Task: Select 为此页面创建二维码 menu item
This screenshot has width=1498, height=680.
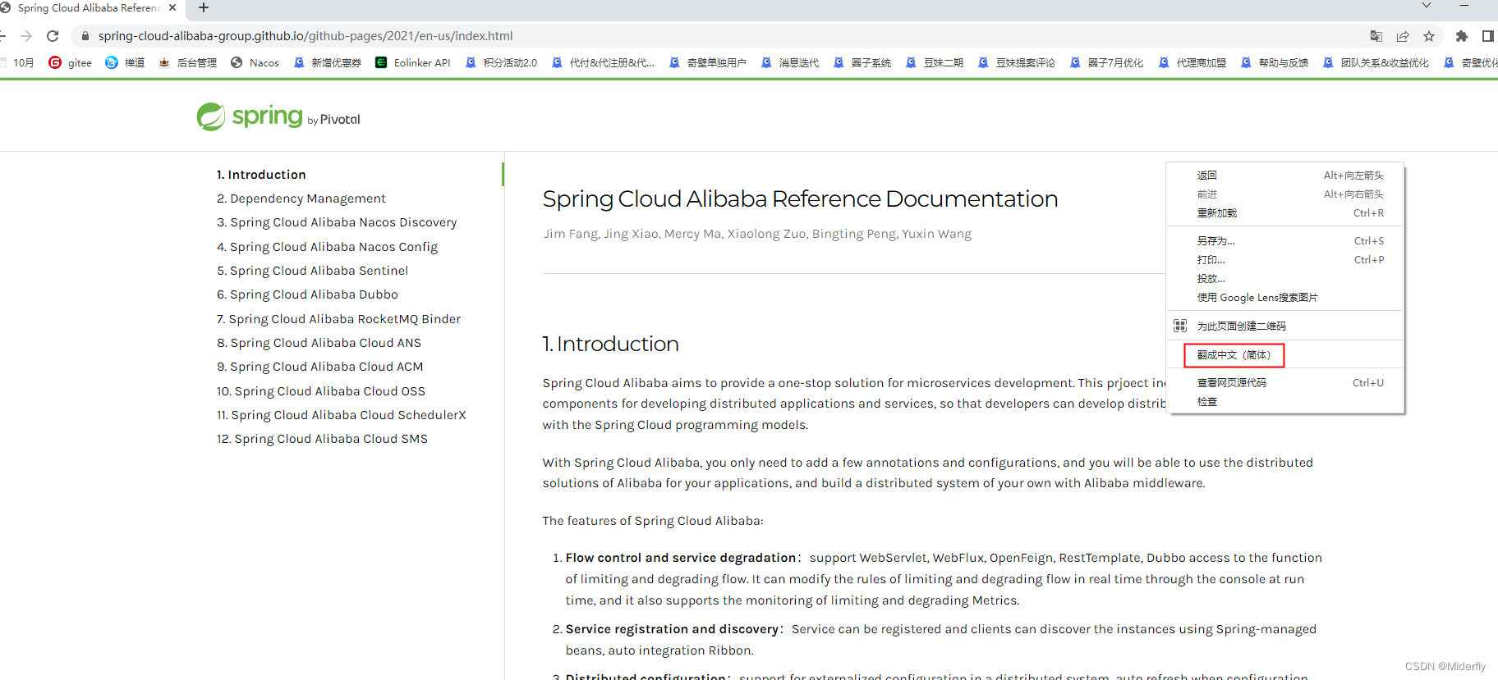Action: pos(1285,326)
